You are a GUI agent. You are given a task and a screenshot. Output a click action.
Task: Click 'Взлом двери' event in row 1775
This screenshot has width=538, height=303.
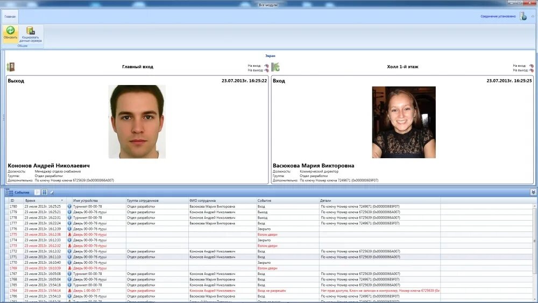tap(267, 235)
